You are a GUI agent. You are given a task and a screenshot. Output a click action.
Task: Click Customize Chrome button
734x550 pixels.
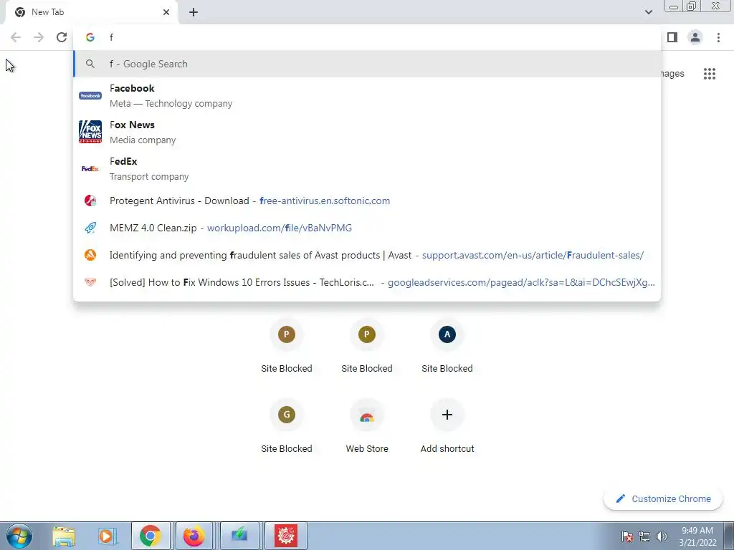click(663, 498)
